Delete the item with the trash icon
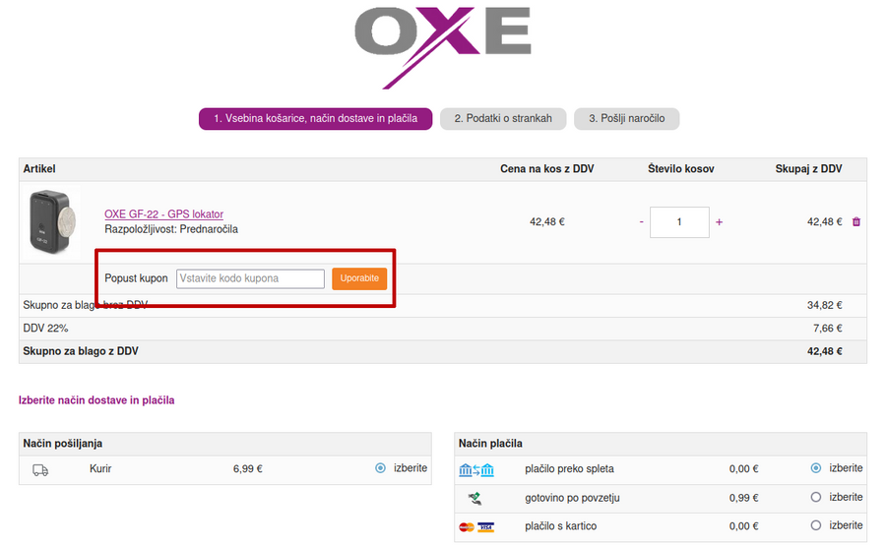886x546 pixels. [855, 222]
